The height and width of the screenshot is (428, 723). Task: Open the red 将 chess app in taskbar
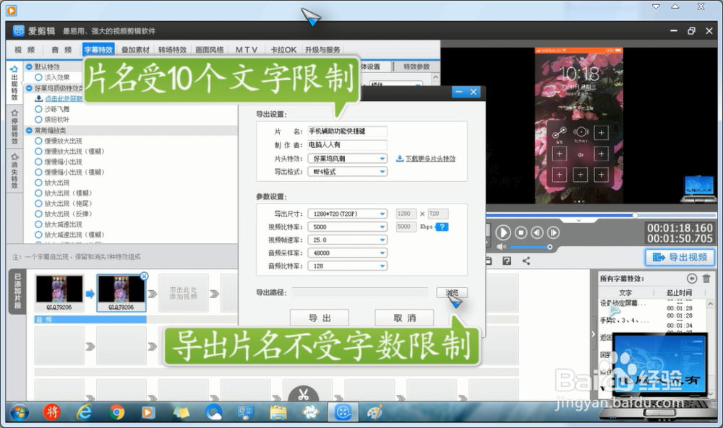[51, 412]
